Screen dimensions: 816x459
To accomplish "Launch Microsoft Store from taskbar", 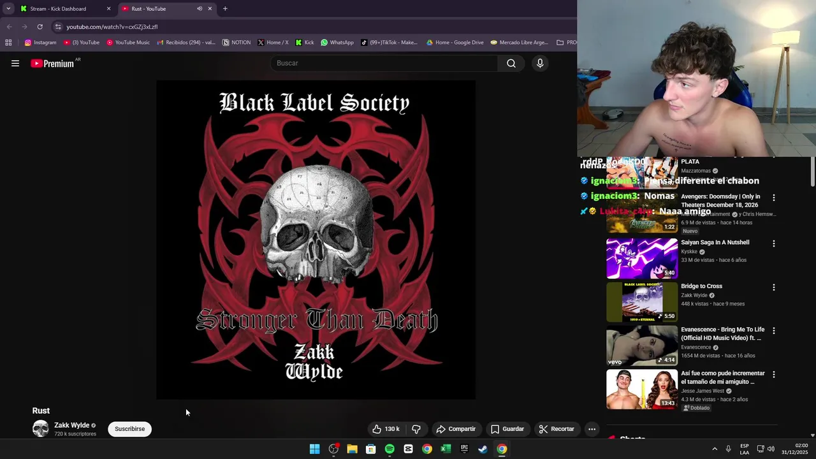I will (370, 449).
